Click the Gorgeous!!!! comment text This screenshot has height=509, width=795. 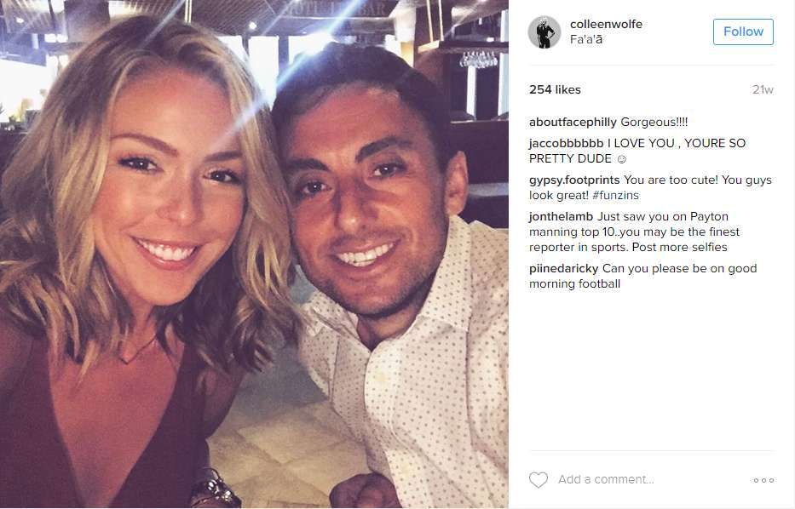(x=654, y=122)
